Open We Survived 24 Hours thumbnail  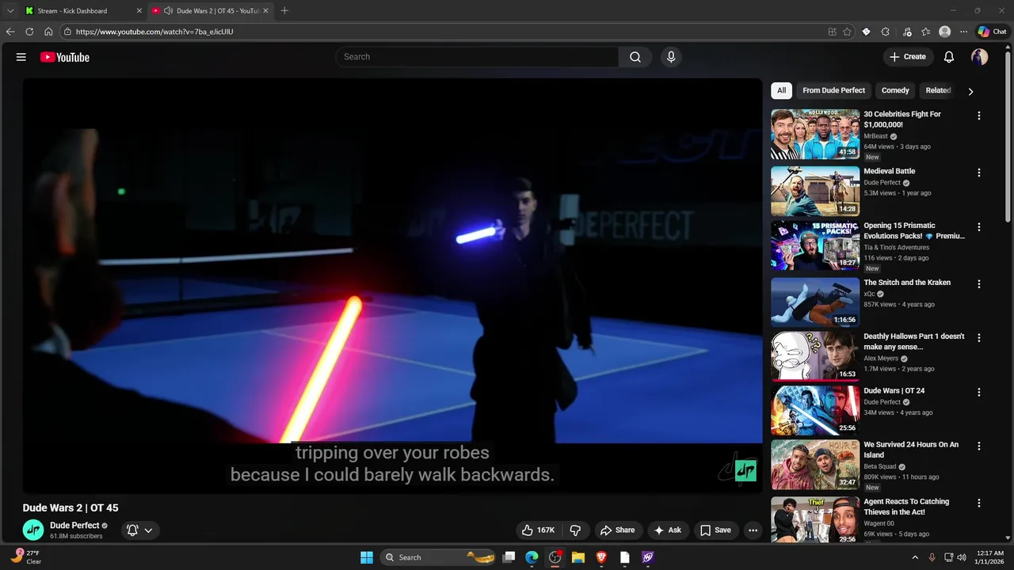click(x=815, y=465)
